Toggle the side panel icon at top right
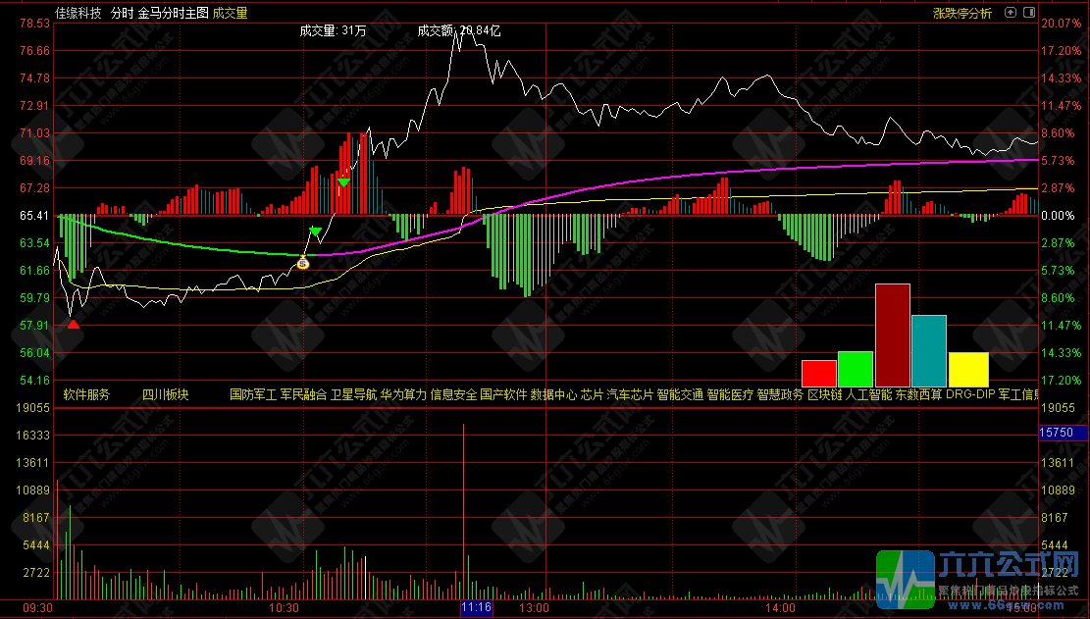 tap(1027, 13)
